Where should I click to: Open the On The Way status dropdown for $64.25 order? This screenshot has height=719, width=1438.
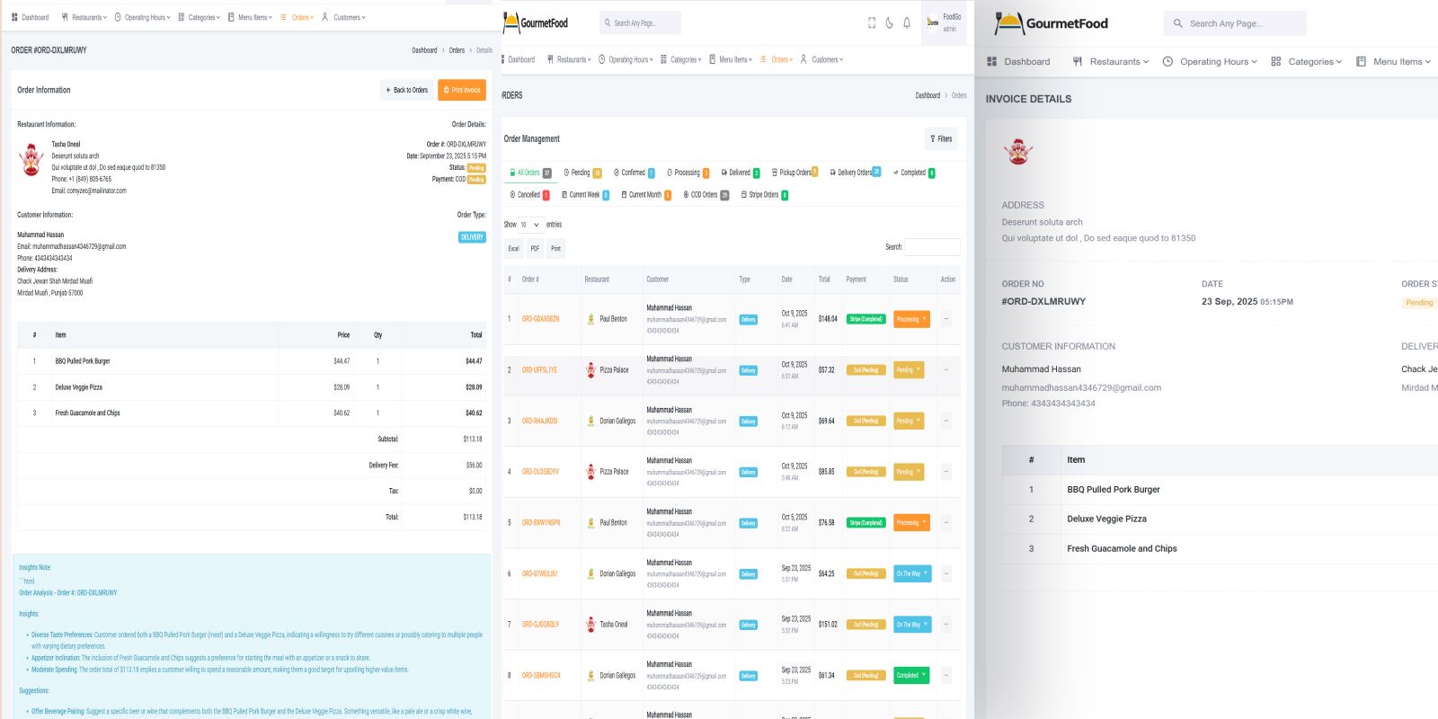tap(912, 573)
